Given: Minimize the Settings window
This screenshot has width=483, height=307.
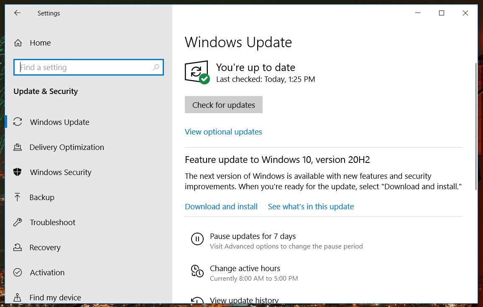Looking at the screenshot, I should 418,13.
